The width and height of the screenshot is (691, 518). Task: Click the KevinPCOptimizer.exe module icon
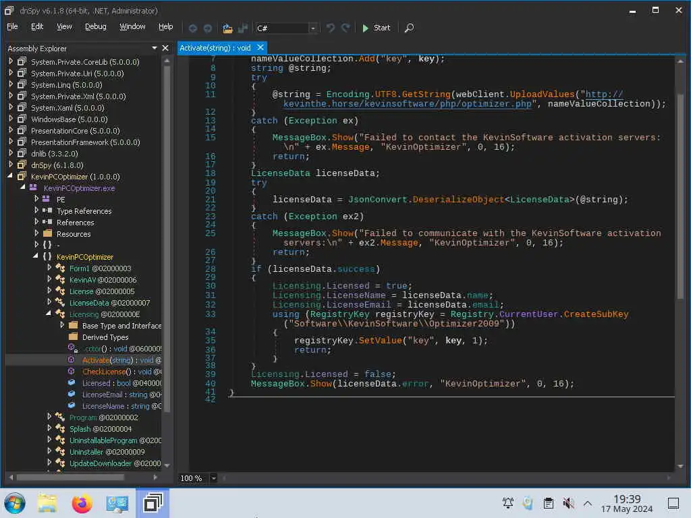[33, 188]
